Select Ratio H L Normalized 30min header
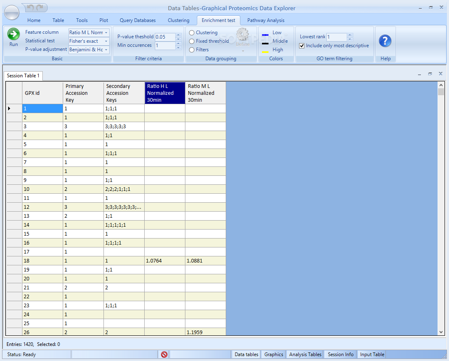The width and height of the screenshot is (449, 361). (x=165, y=93)
